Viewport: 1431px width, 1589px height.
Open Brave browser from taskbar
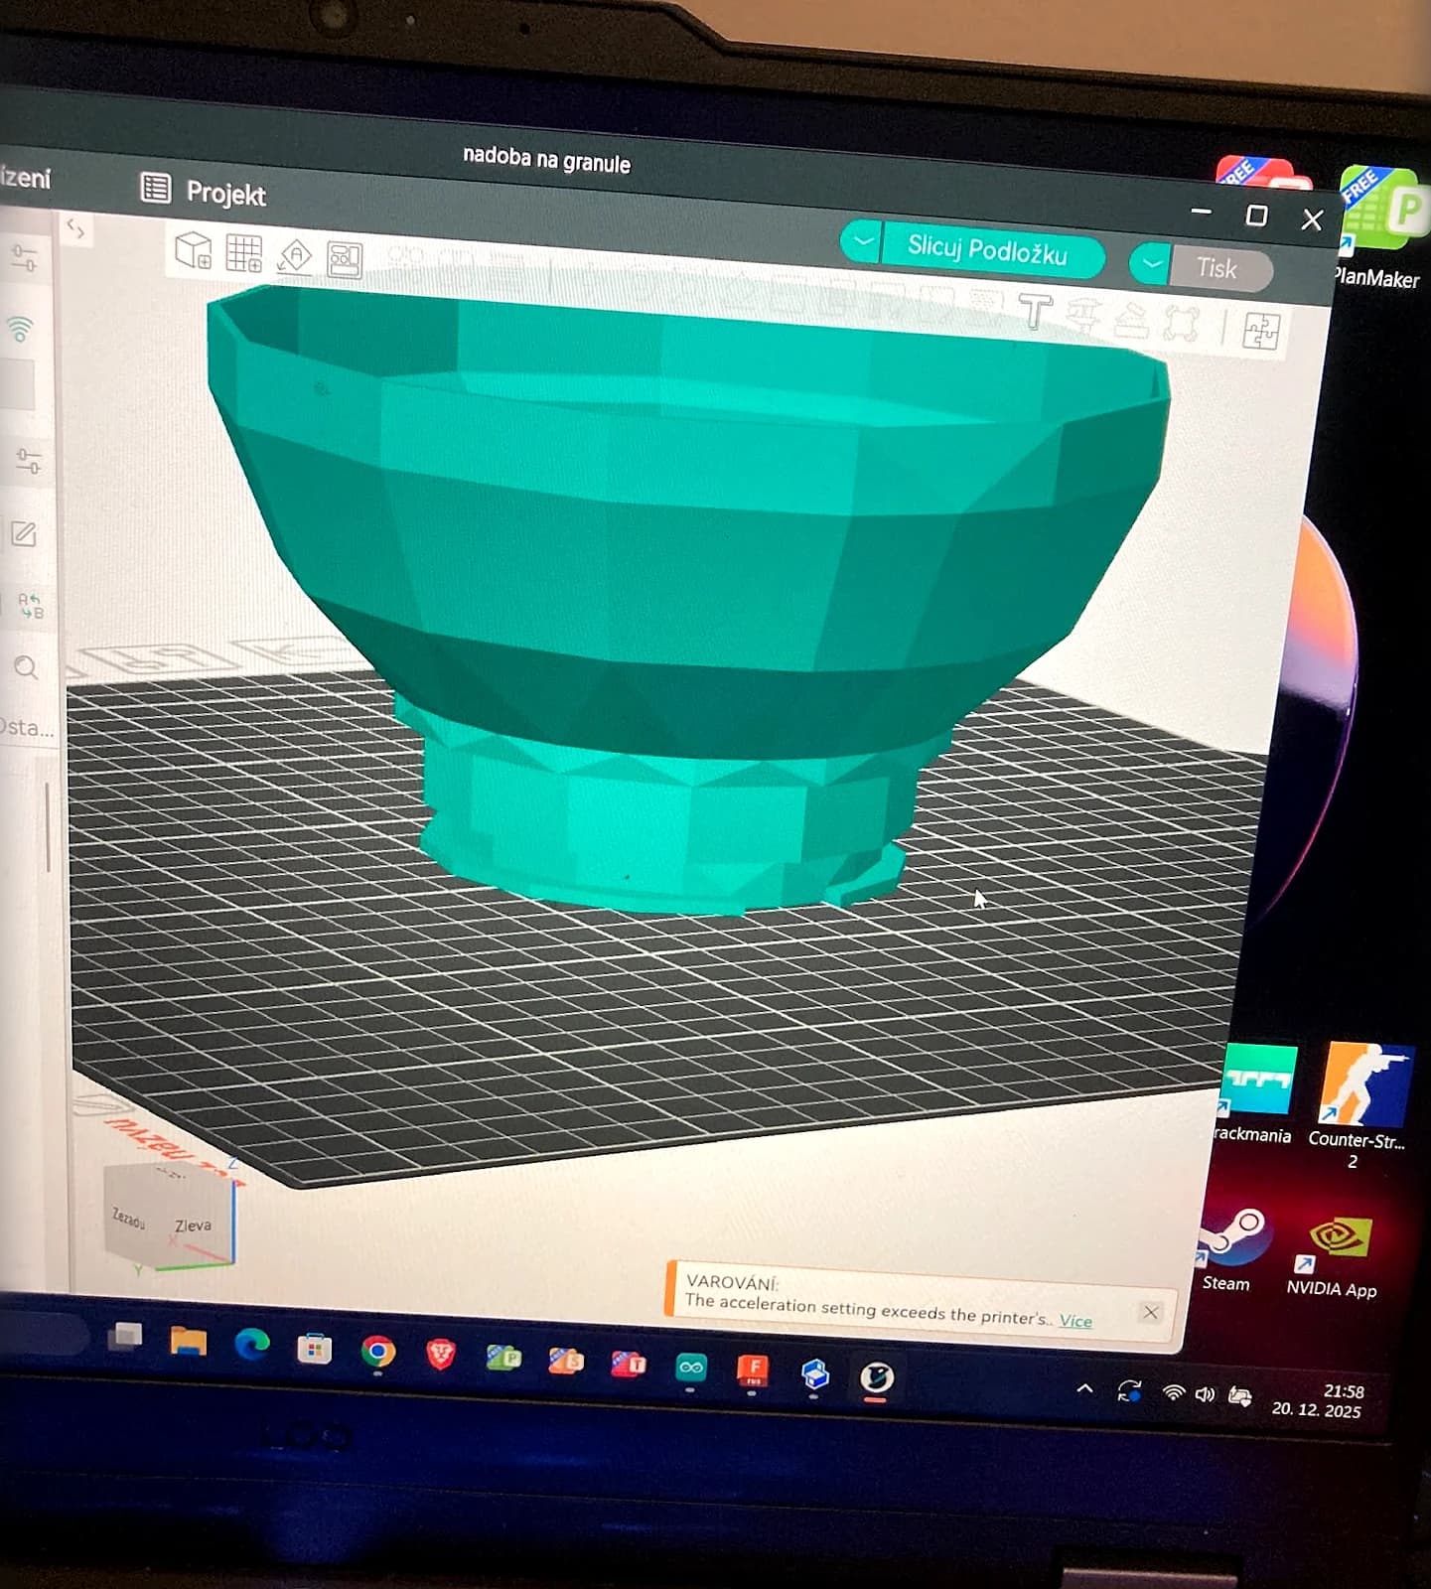pos(441,1354)
